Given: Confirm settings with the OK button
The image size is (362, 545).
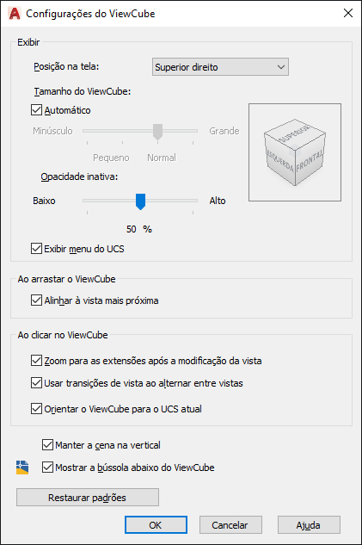Looking at the screenshot, I should tap(156, 525).
